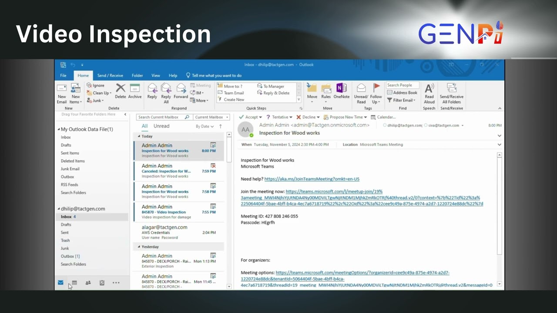The width and height of the screenshot is (557, 313).
Task: Switch to Mail view icon at bottom
Action: [x=60, y=283]
